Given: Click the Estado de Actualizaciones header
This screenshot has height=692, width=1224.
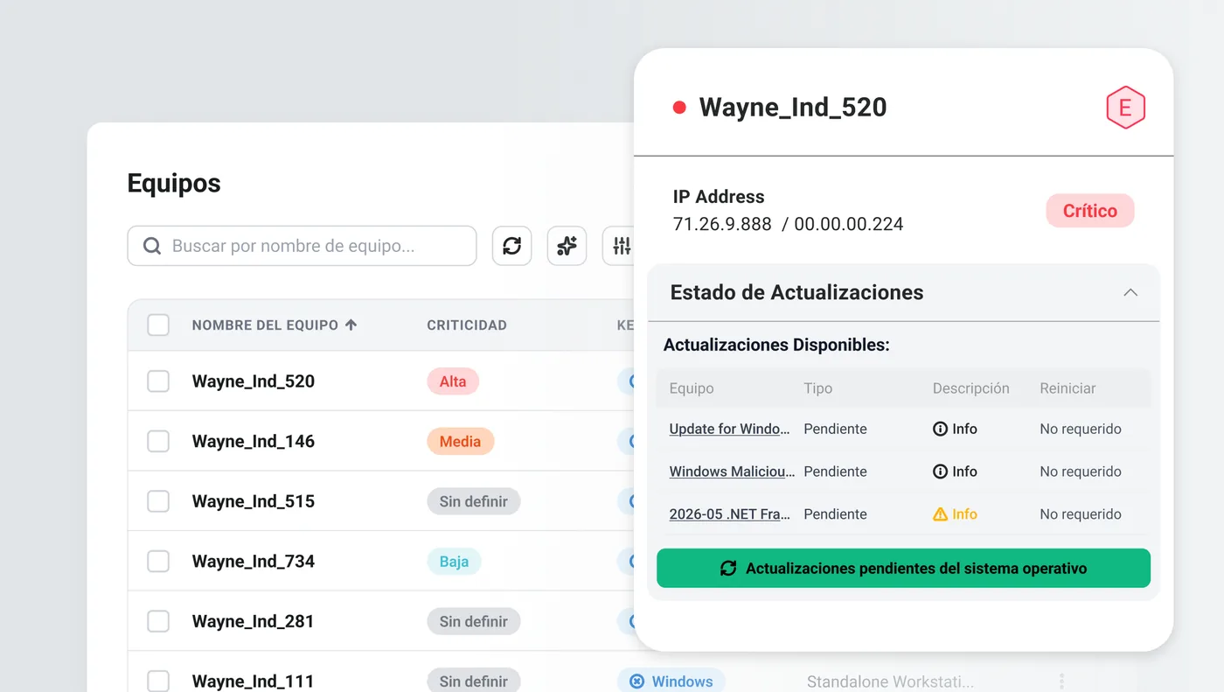Looking at the screenshot, I should (x=903, y=292).
